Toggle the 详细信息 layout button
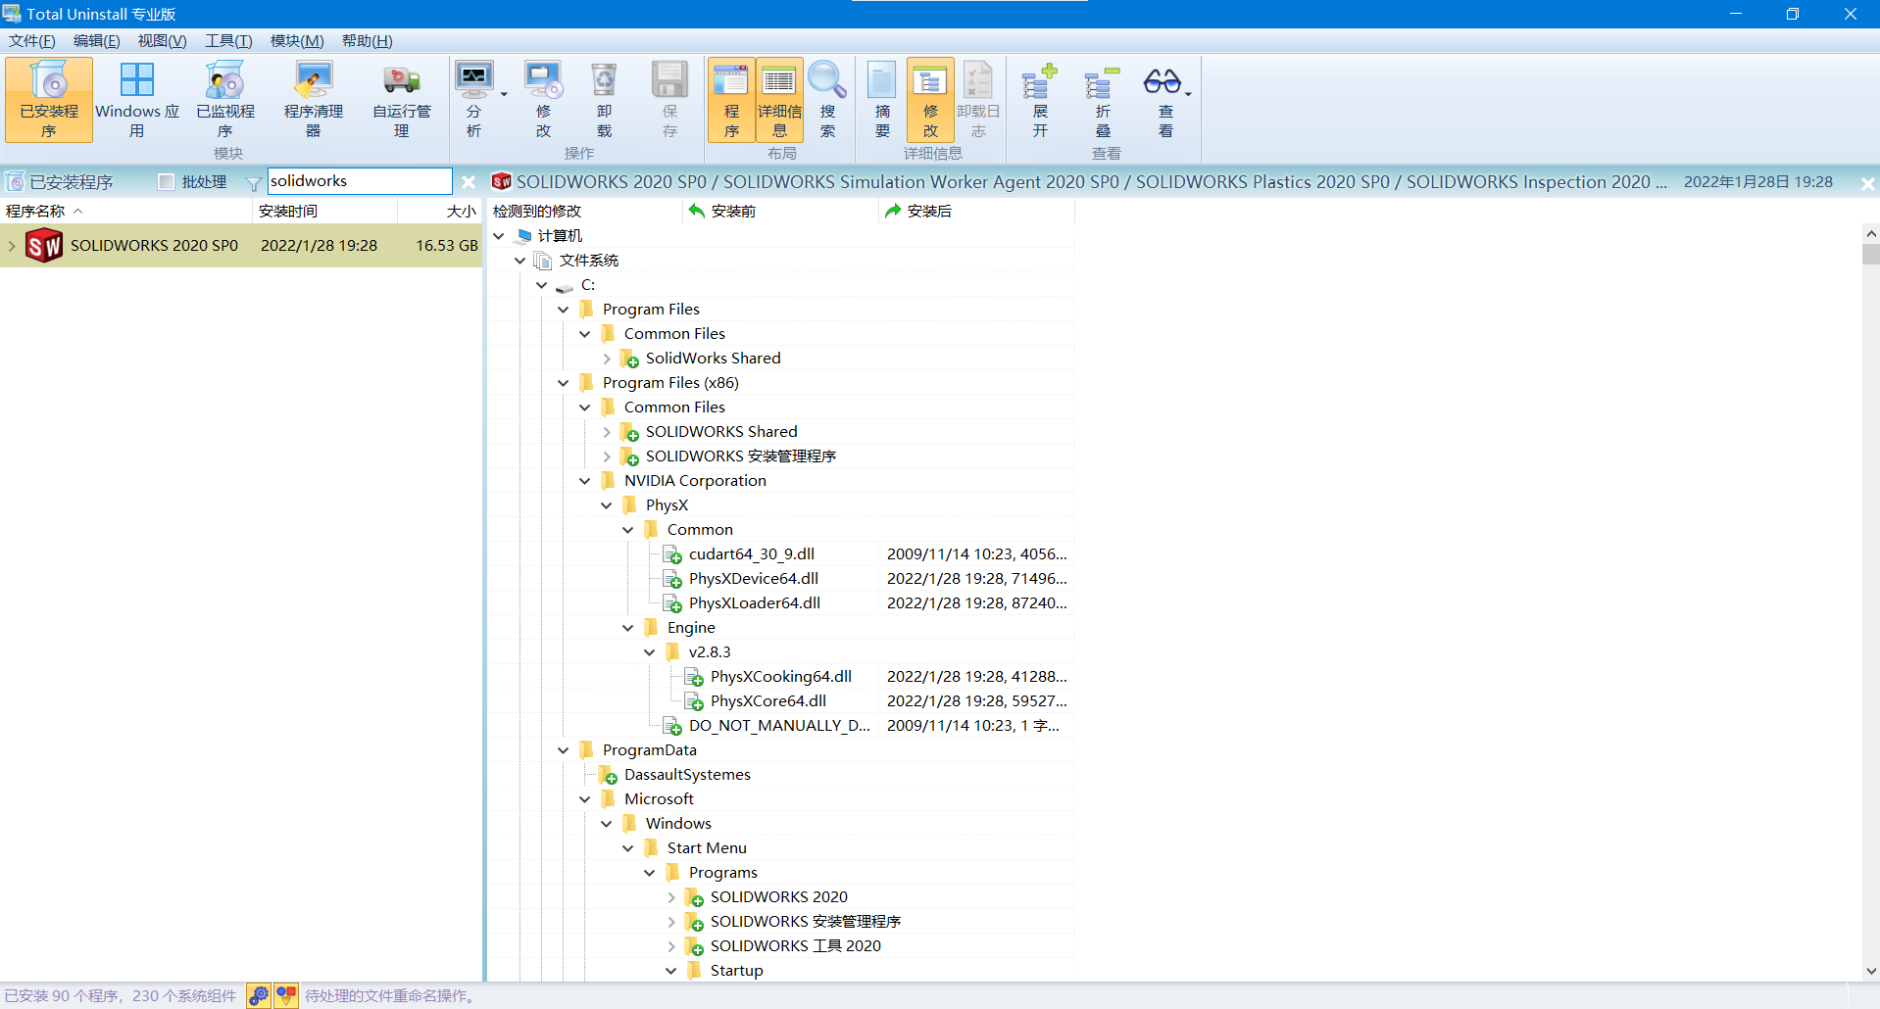This screenshot has height=1009, width=1880. 779,99
